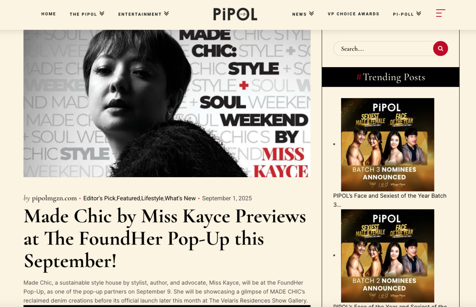Expand the Pi-Poll dropdown chevron
Image resolution: width=476 pixels, height=307 pixels.
point(418,14)
